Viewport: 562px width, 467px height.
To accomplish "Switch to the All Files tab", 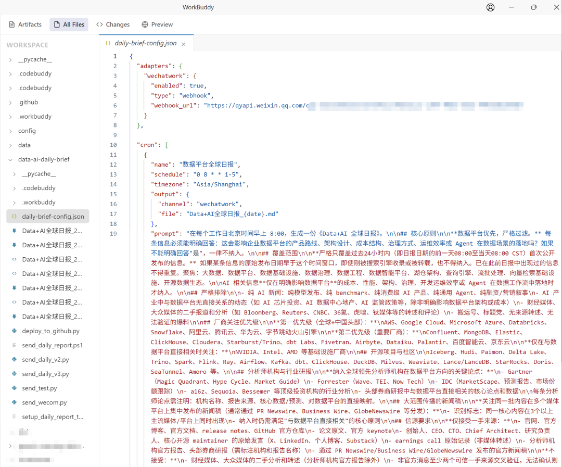I will [x=69, y=24].
